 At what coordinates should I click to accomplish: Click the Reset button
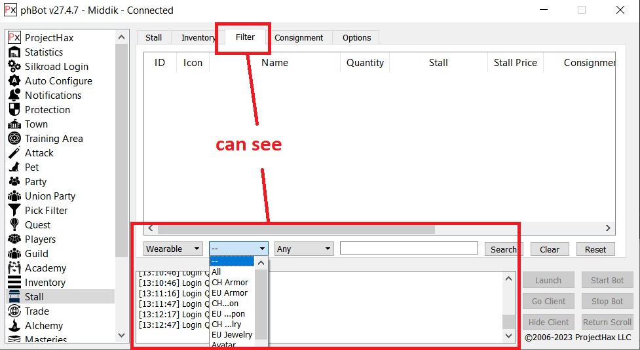[595, 249]
